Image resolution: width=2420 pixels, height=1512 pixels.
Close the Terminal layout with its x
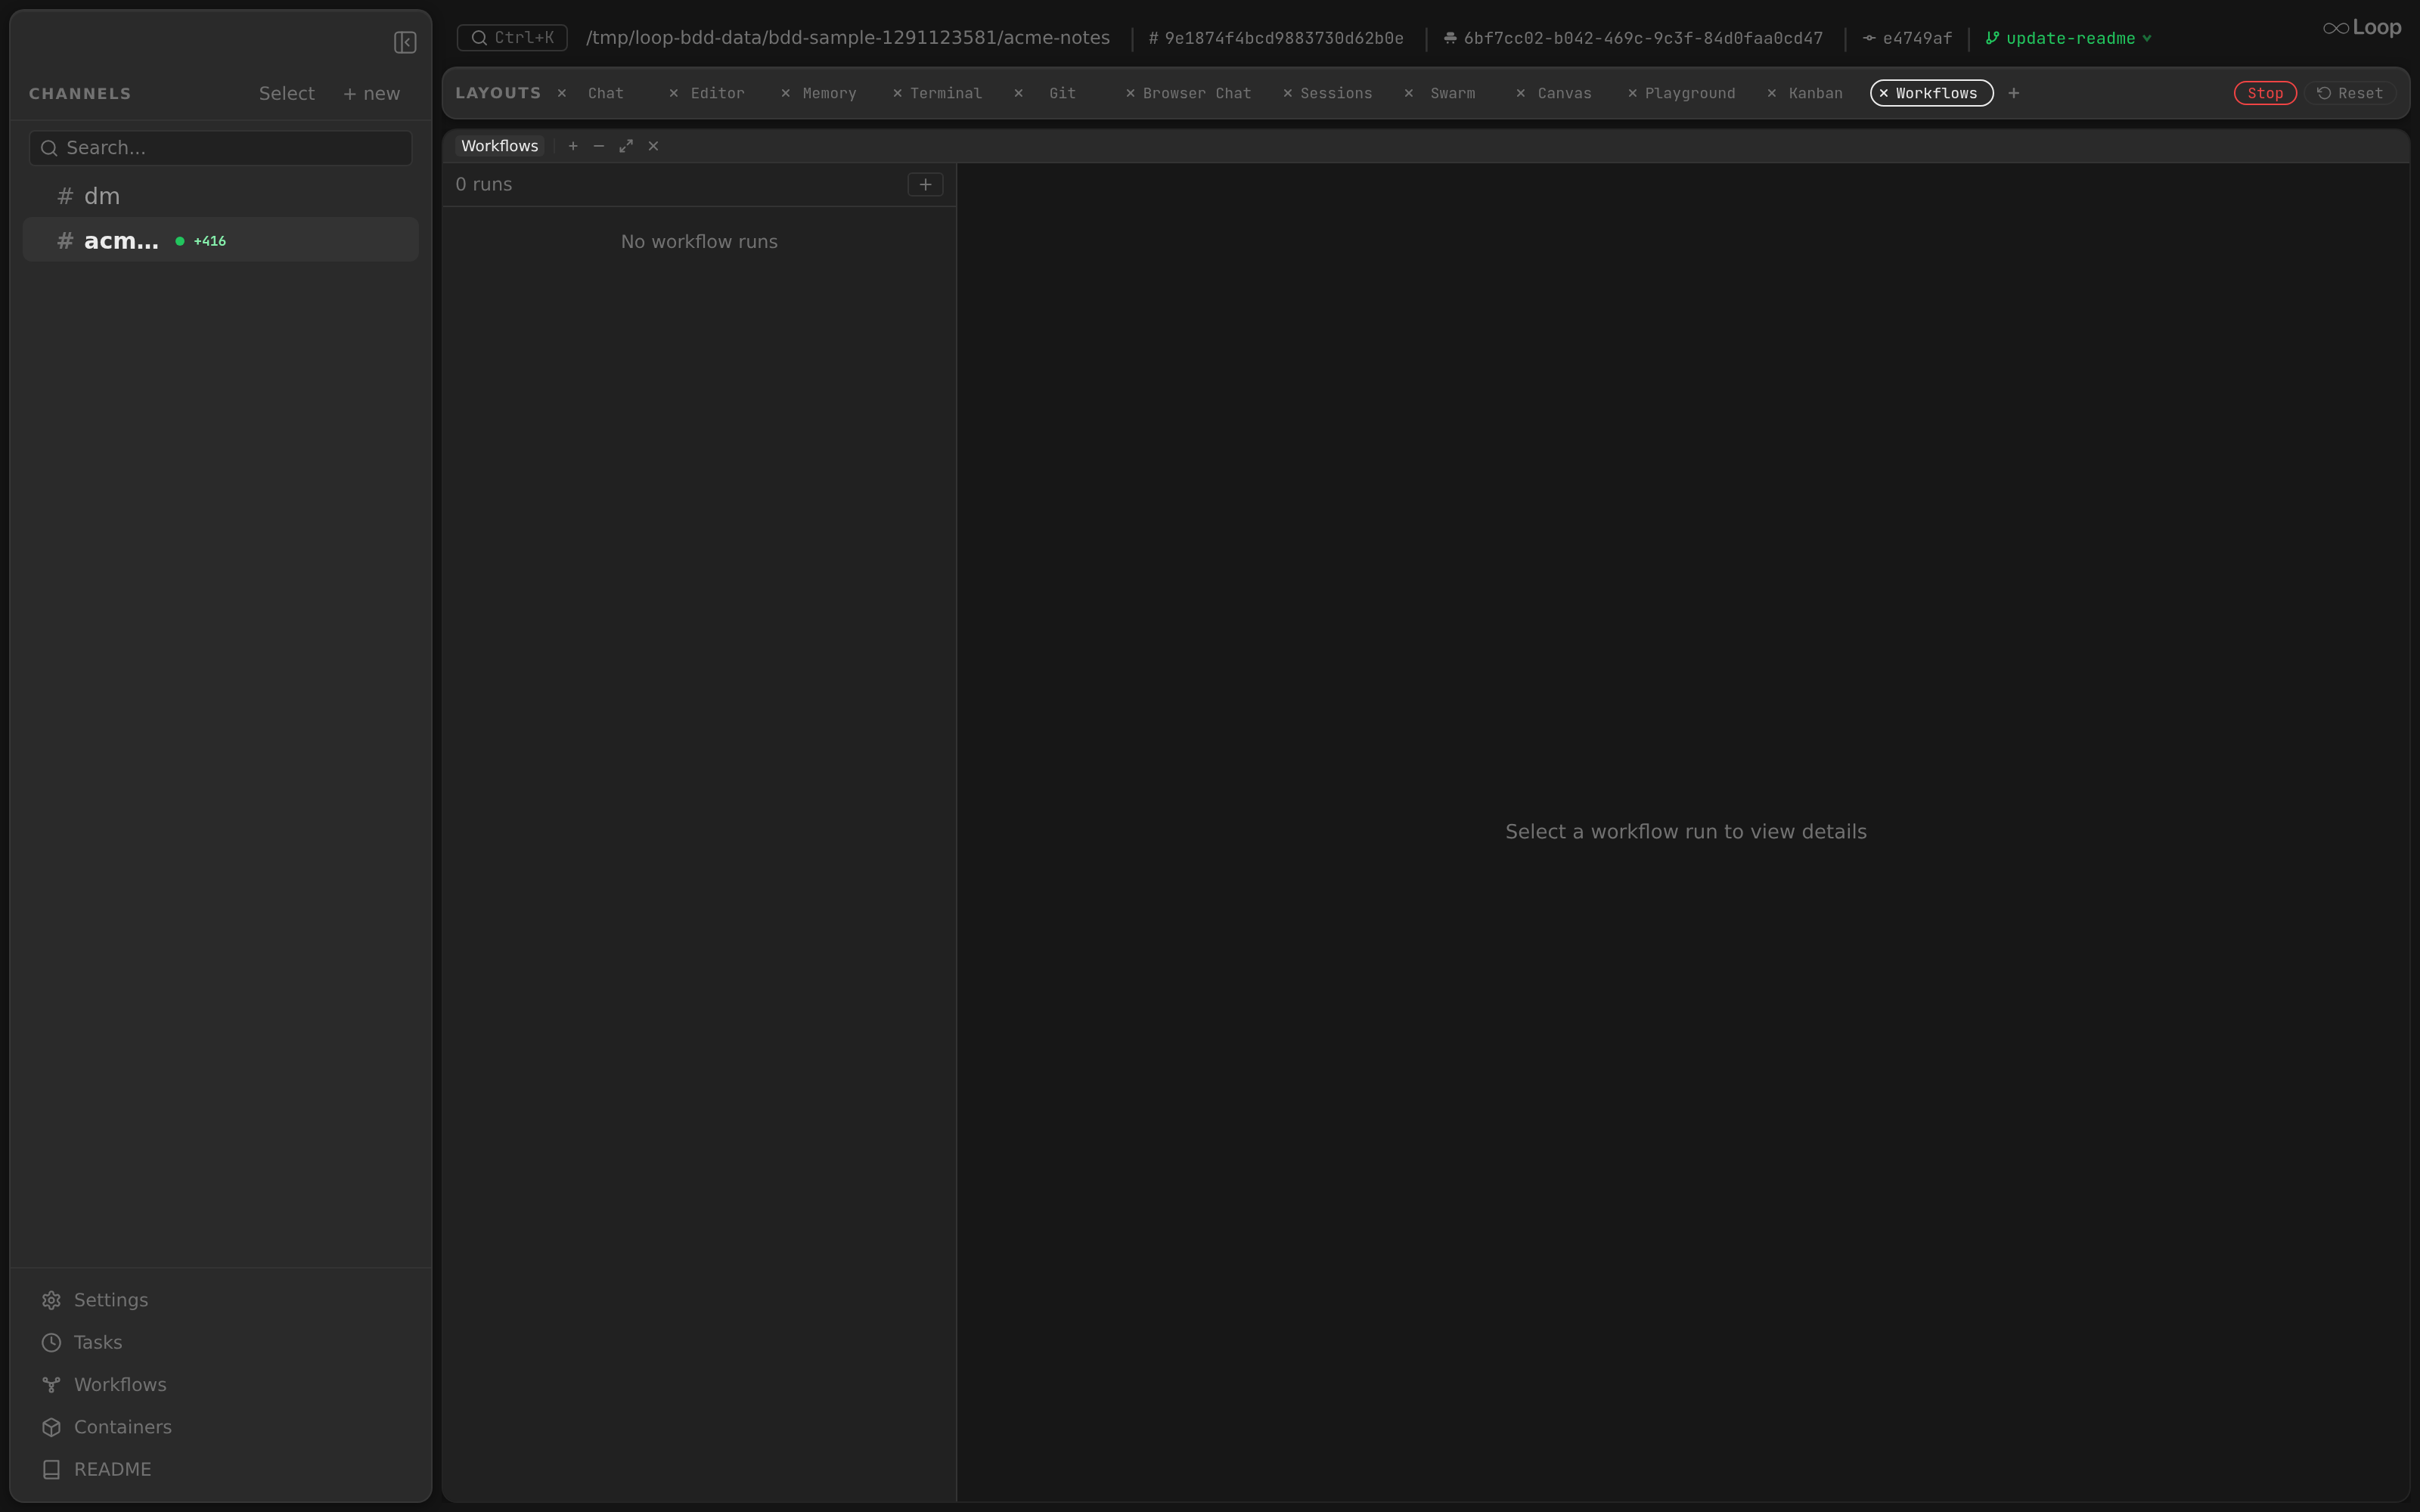tap(897, 93)
